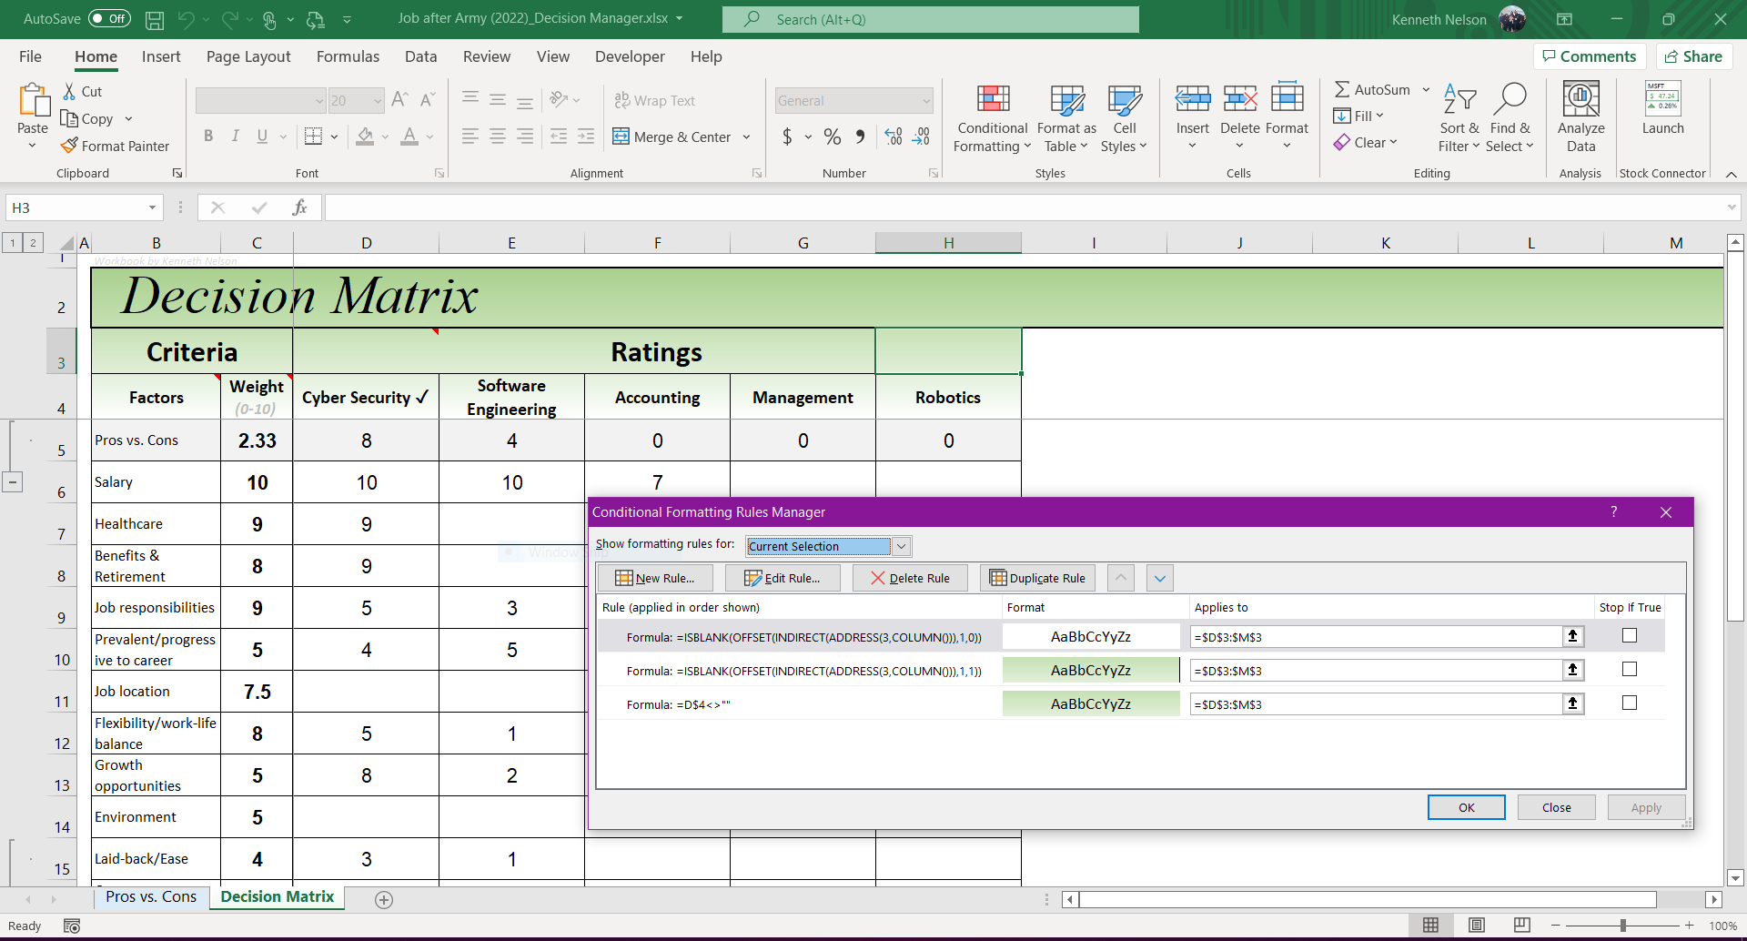Enable Wrap Text for the cell
Image resolution: width=1747 pixels, height=941 pixels.
pyautogui.click(x=655, y=100)
